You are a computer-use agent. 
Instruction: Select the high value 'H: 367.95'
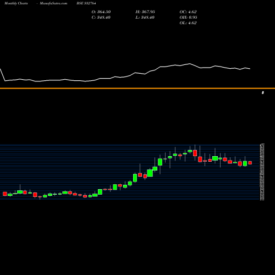pos(145,12)
